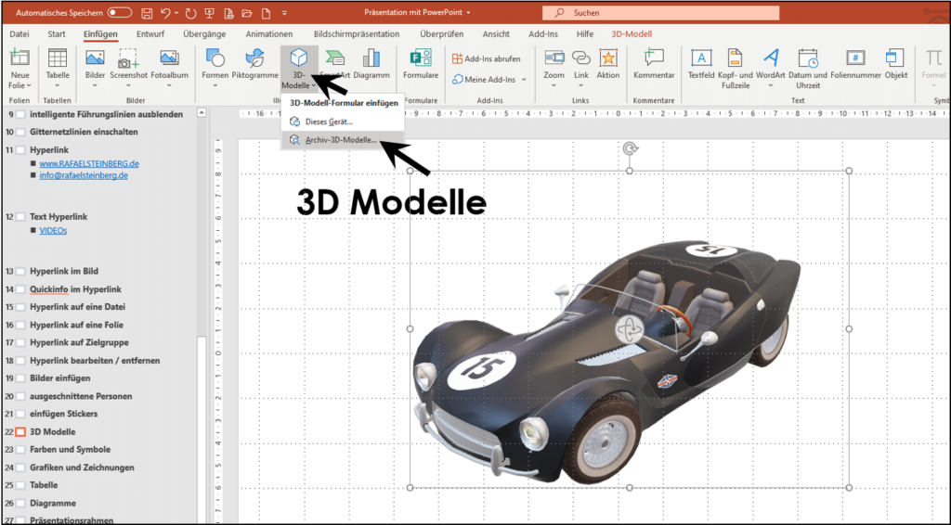Click the 3D rotate control on car
The width and height of the screenshot is (951, 525).
click(629, 330)
